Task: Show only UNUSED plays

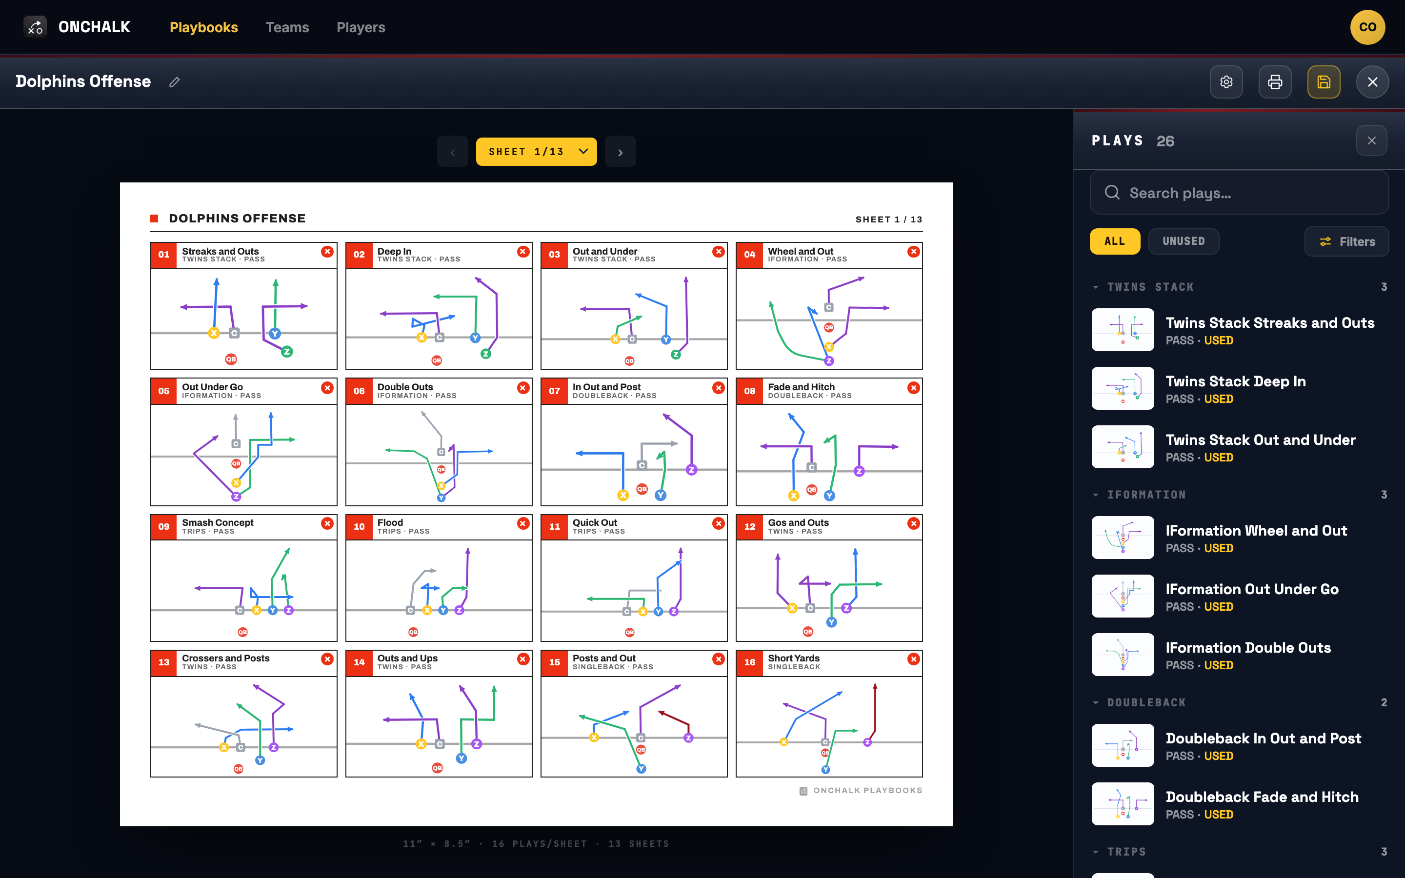Action: tap(1183, 241)
